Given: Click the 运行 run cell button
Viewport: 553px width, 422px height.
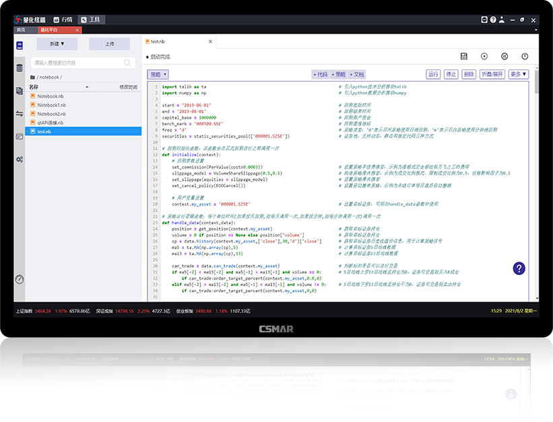Looking at the screenshot, I should 434,74.
